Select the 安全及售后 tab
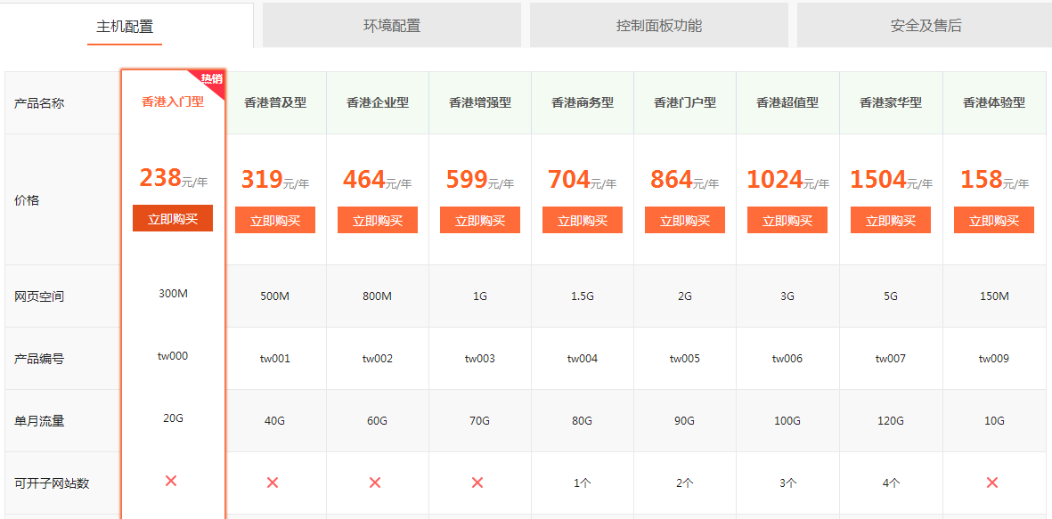Screen dimensions: 1052x519 pos(926,26)
